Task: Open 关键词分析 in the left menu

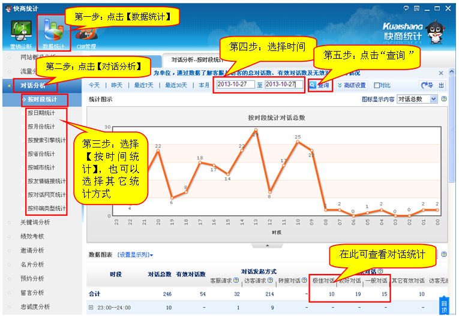Action: click(35, 222)
